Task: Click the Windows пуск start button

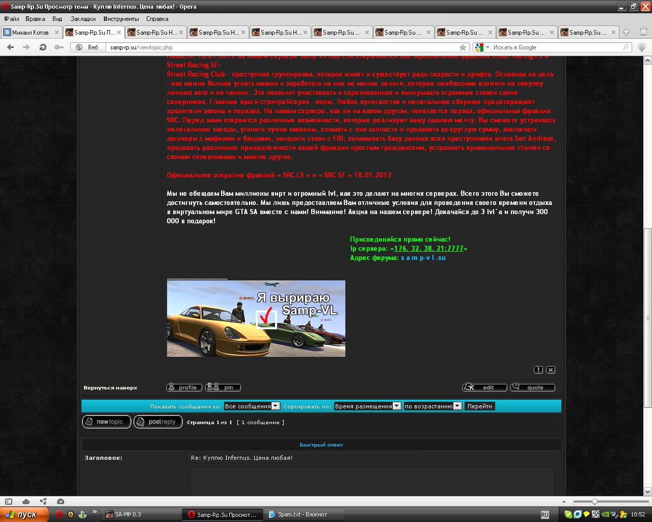Action: click(24, 514)
